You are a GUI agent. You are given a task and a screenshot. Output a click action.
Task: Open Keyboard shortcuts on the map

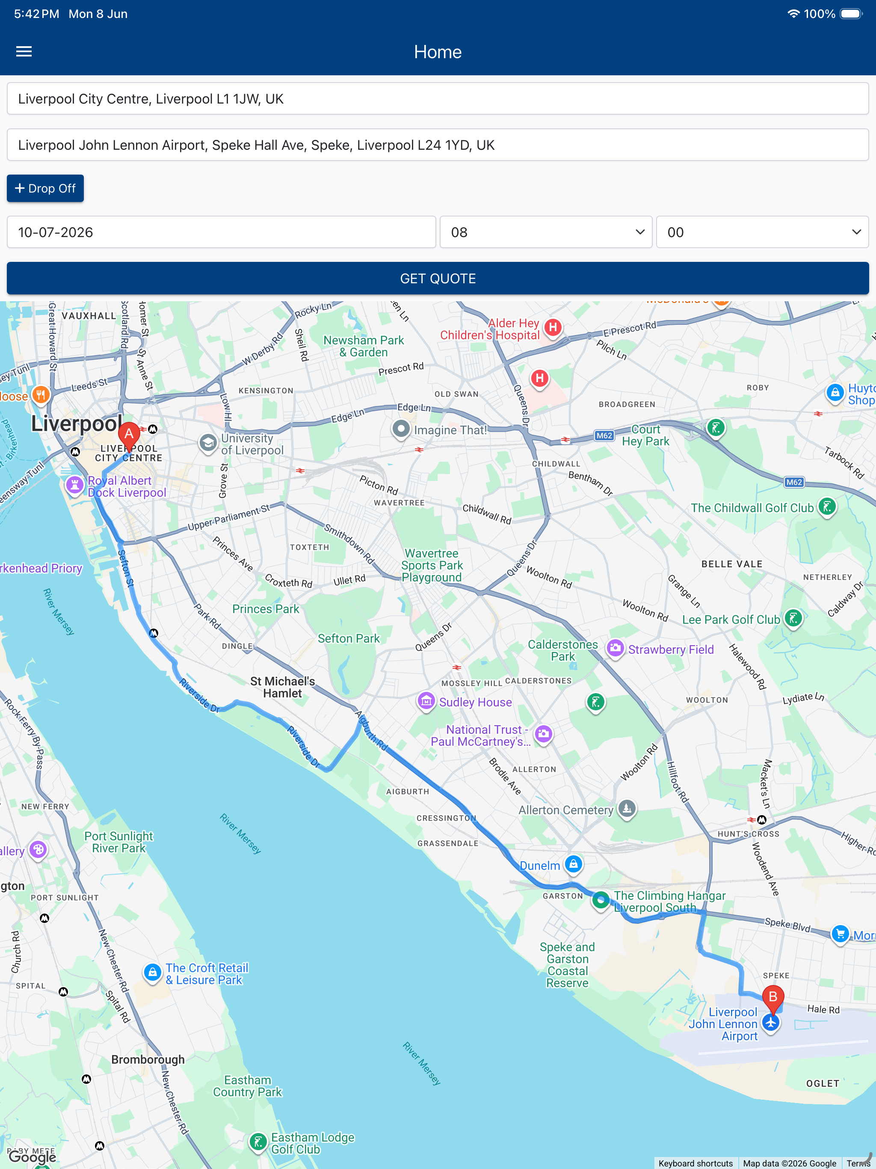click(x=695, y=1163)
